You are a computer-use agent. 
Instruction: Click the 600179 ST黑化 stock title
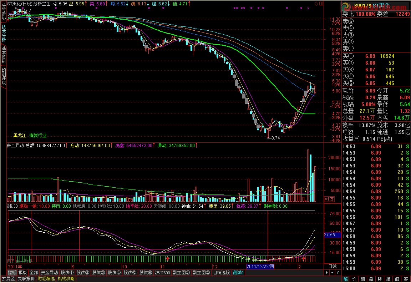pyautogui.click(x=371, y=6)
